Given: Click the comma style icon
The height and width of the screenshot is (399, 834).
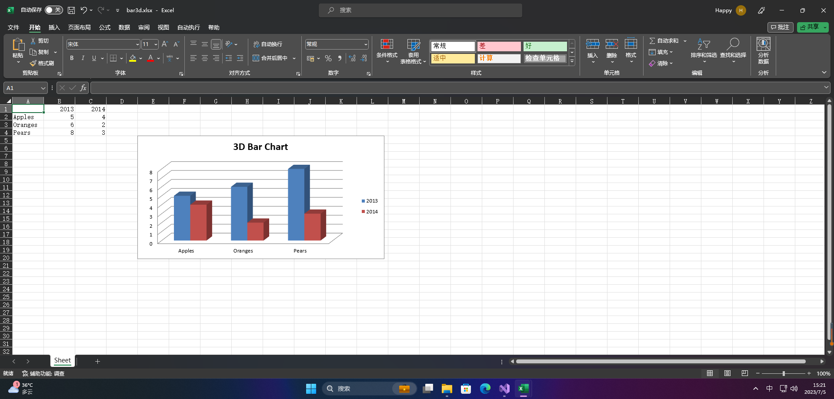Looking at the screenshot, I should 340,58.
